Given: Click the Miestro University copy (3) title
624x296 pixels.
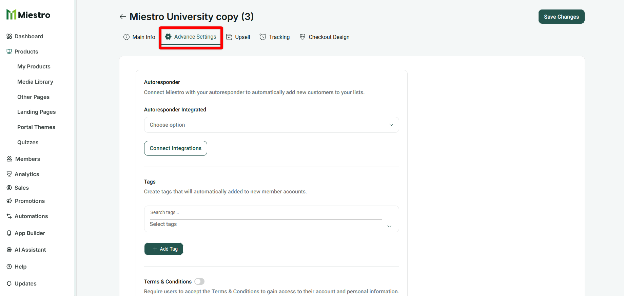Looking at the screenshot, I should pyautogui.click(x=192, y=17).
